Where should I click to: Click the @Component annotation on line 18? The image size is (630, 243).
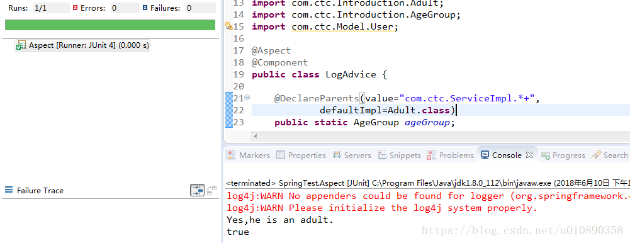click(279, 63)
